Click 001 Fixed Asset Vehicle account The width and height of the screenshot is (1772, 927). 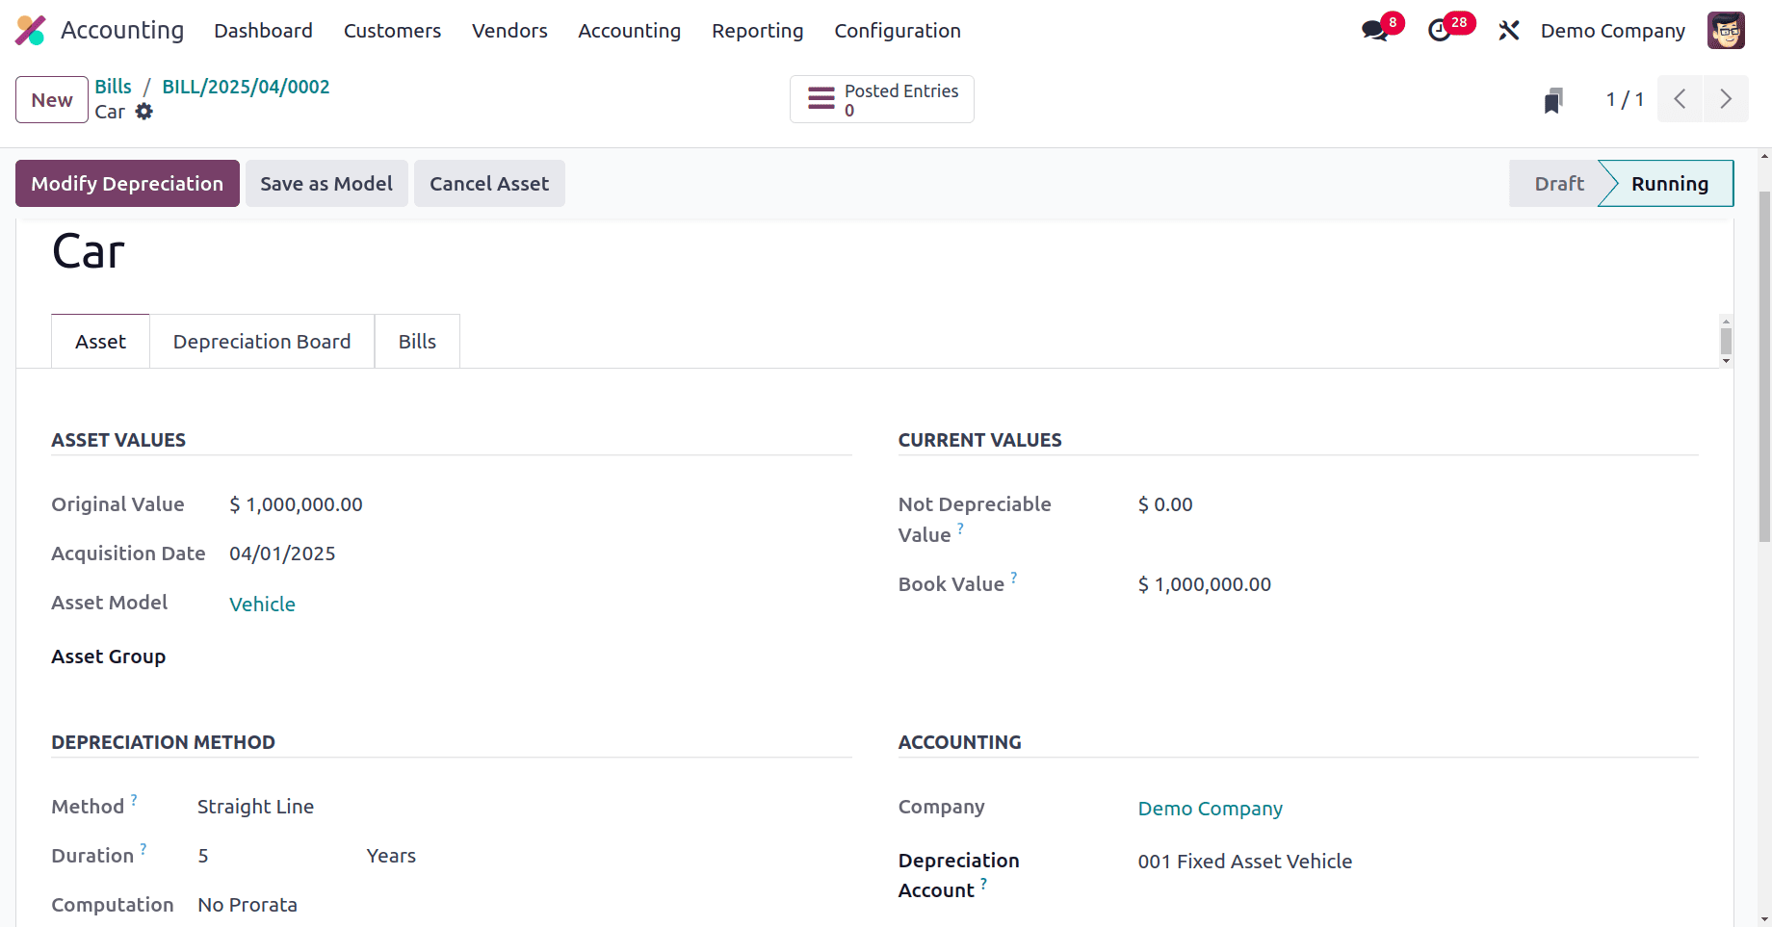[1244, 862]
